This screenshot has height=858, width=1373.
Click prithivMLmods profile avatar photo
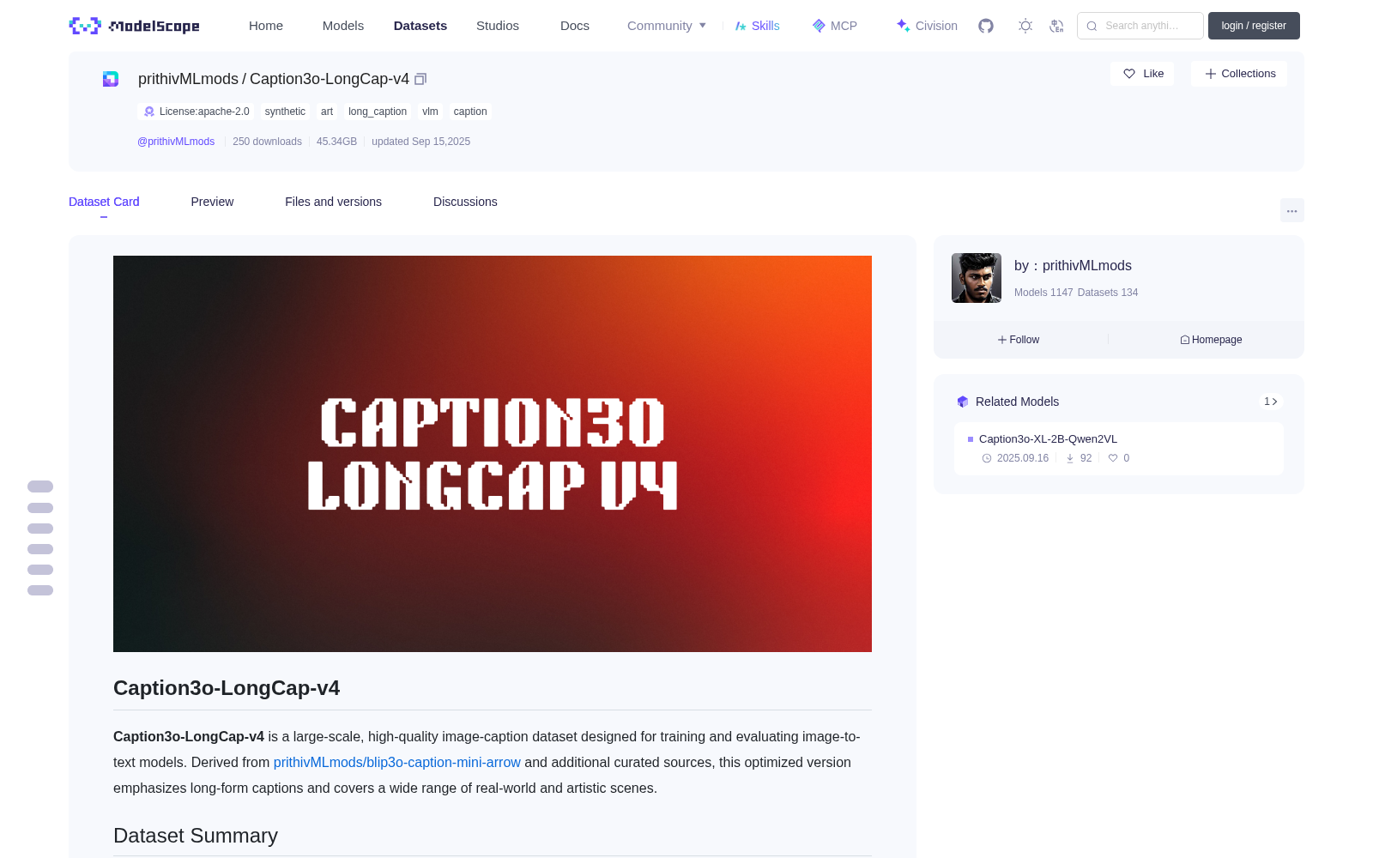(x=977, y=278)
